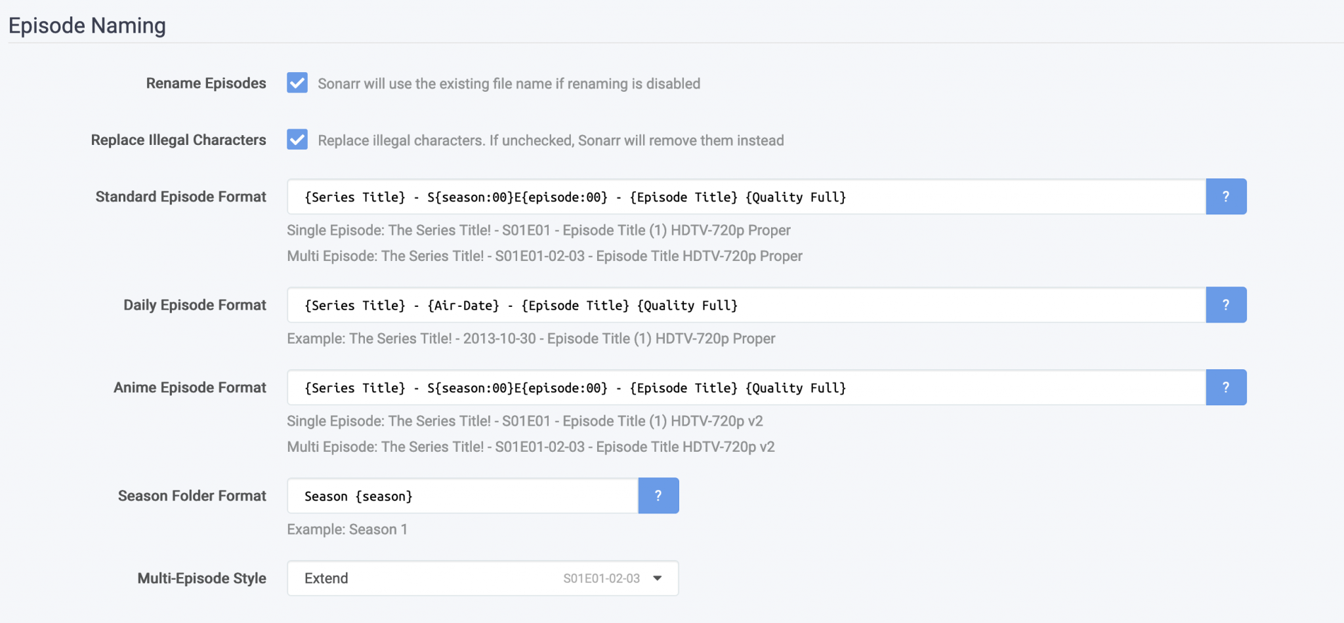The width and height of the screenshot is (1344, 623).
Task: Click the Replace Illegal Characters label
Action: pyautogui.click(x=178, y=140)
